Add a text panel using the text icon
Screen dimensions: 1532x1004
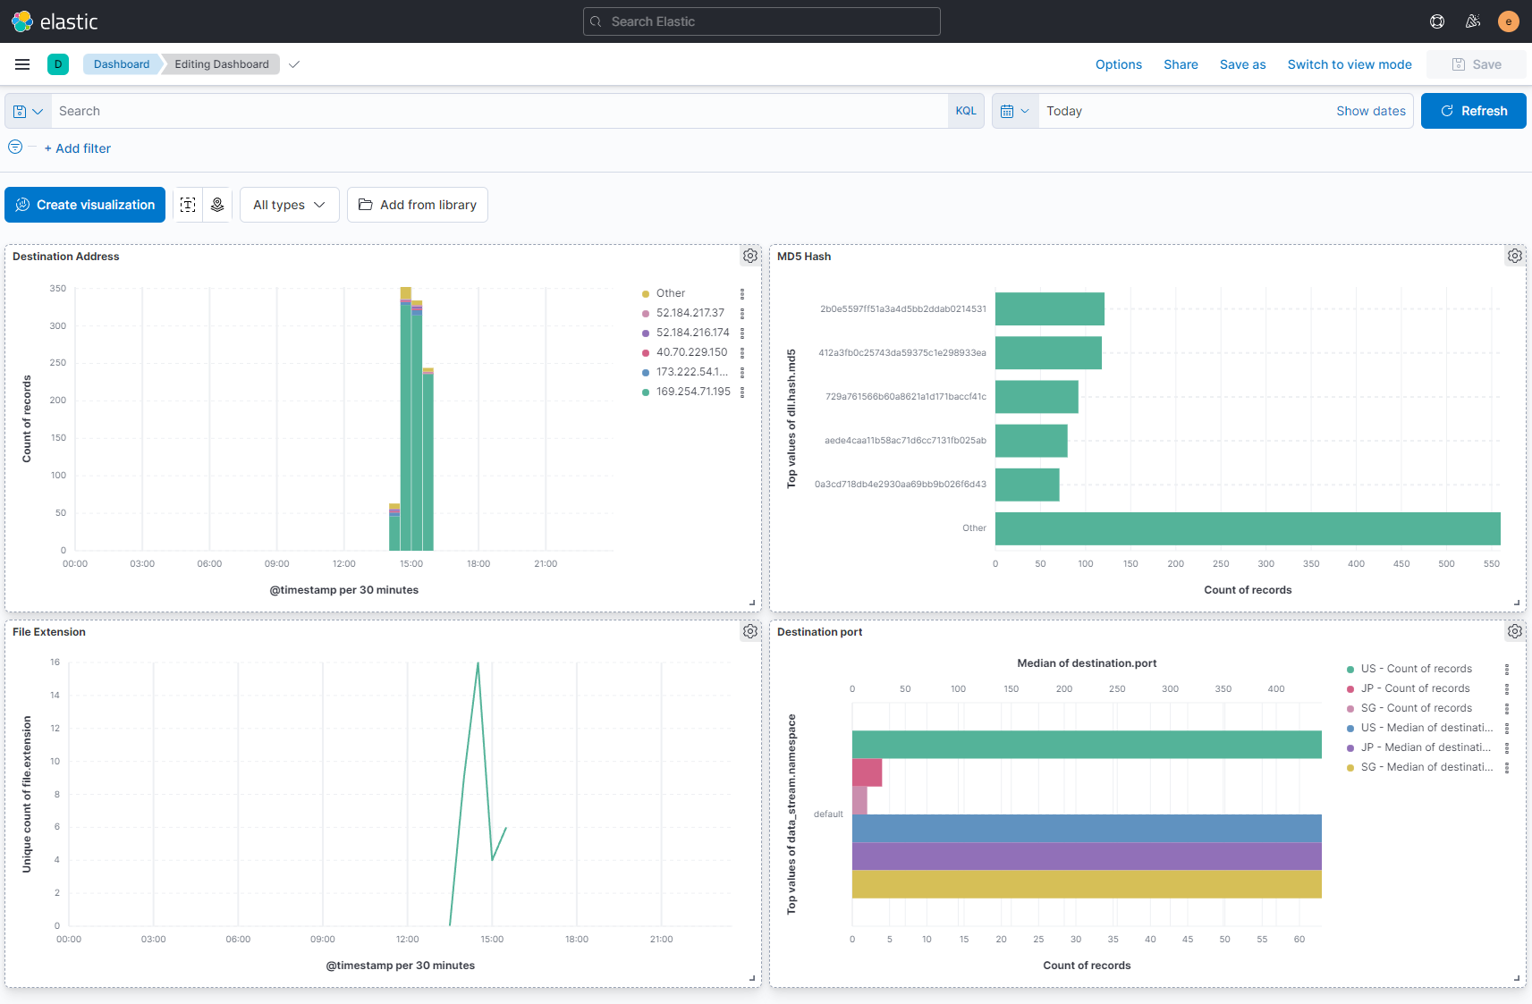(188, 204)
